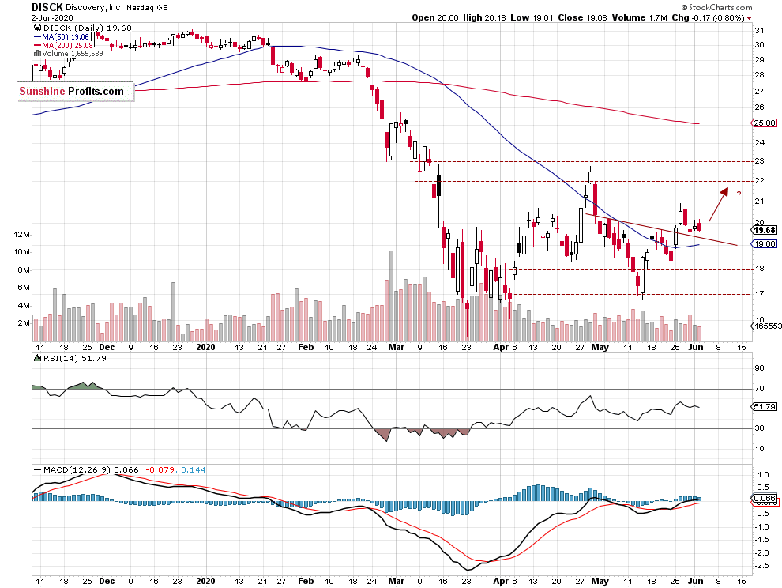This screenshot has height=588, width=782.
Task: Click the '12M' volume axis label
Action: 21,235
